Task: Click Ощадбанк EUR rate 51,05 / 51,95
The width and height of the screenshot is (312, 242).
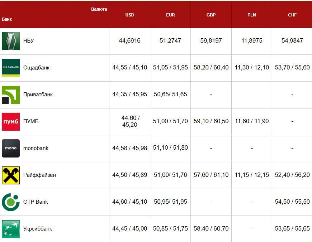Action: click(170, 67)
